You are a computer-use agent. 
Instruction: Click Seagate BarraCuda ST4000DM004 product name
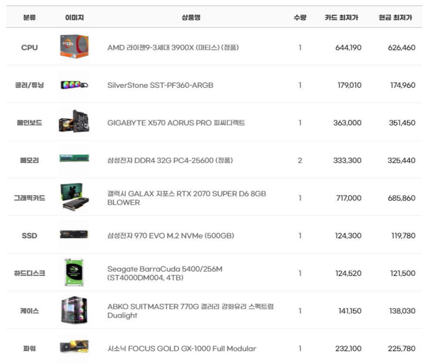pos(165,273)
